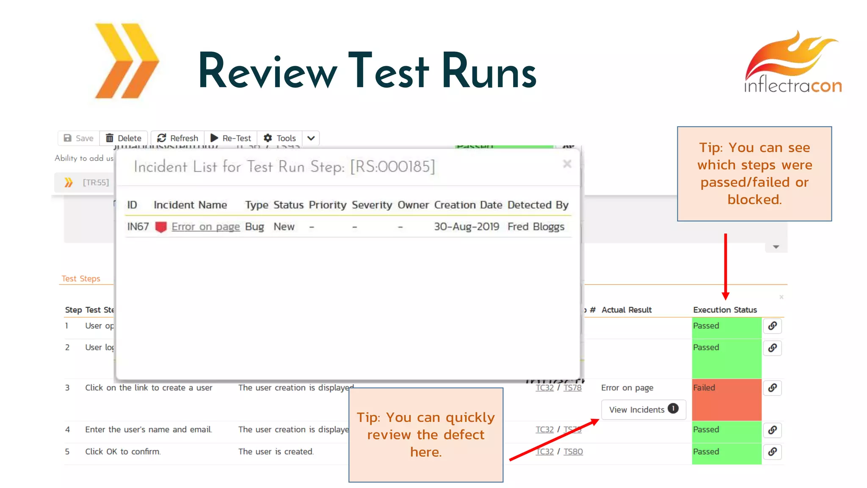Click the link icon for the Failed step
This screenshot has height=488, width=867.
773,388
